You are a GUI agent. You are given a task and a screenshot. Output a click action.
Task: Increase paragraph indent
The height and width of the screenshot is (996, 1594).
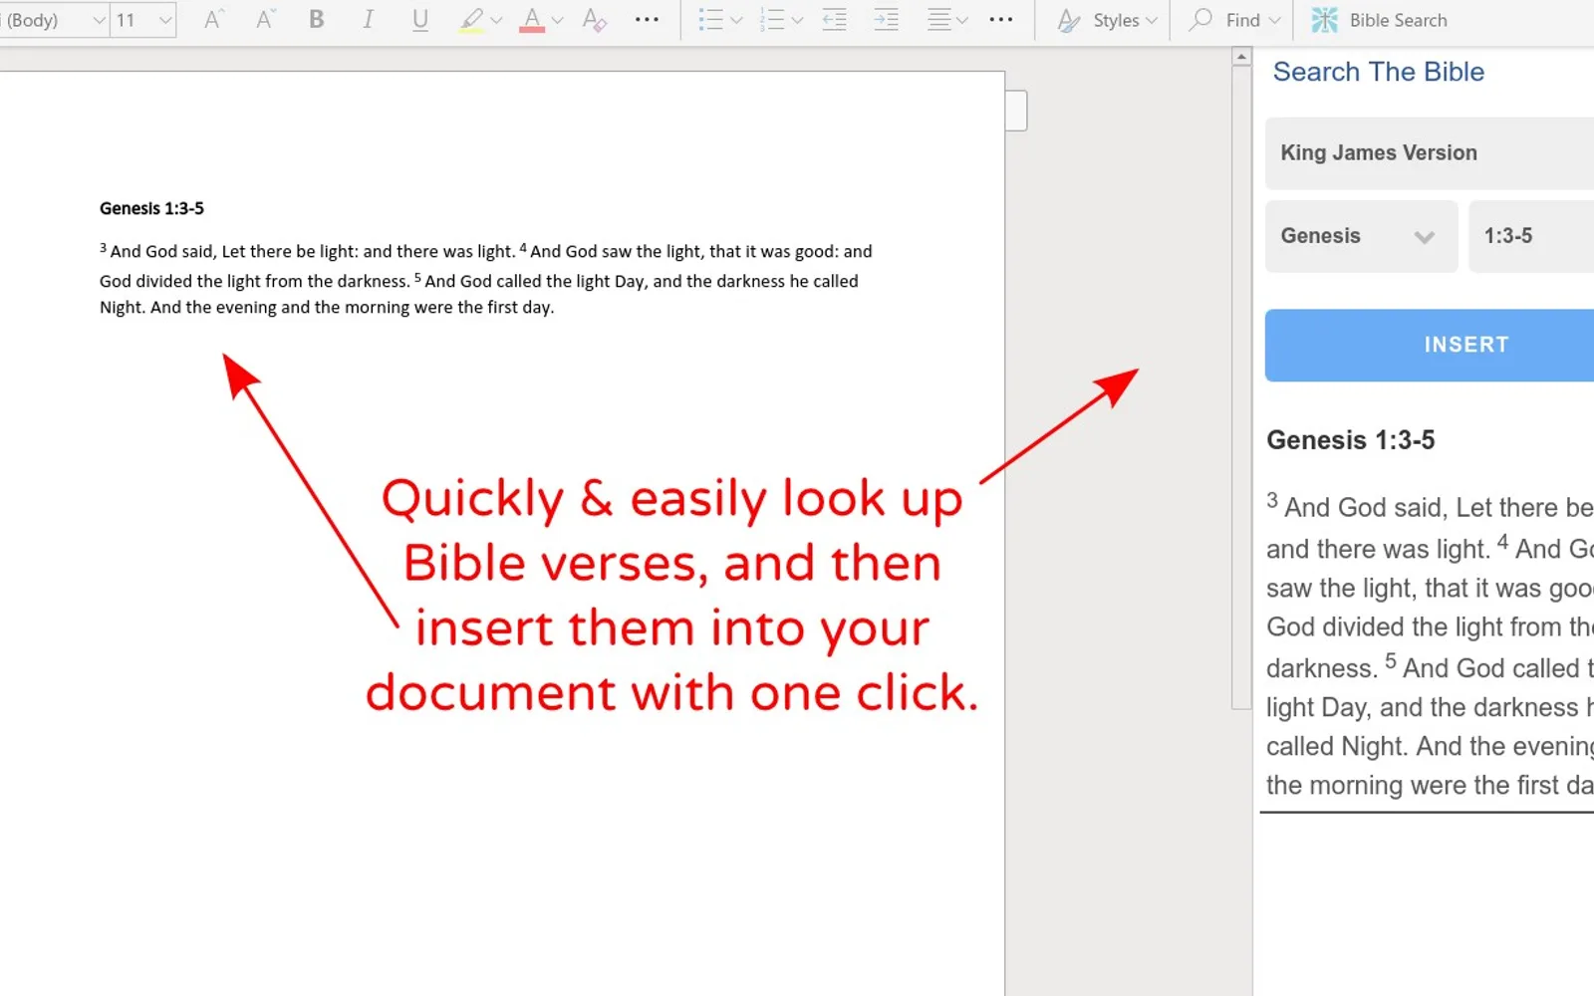point(886,20)
